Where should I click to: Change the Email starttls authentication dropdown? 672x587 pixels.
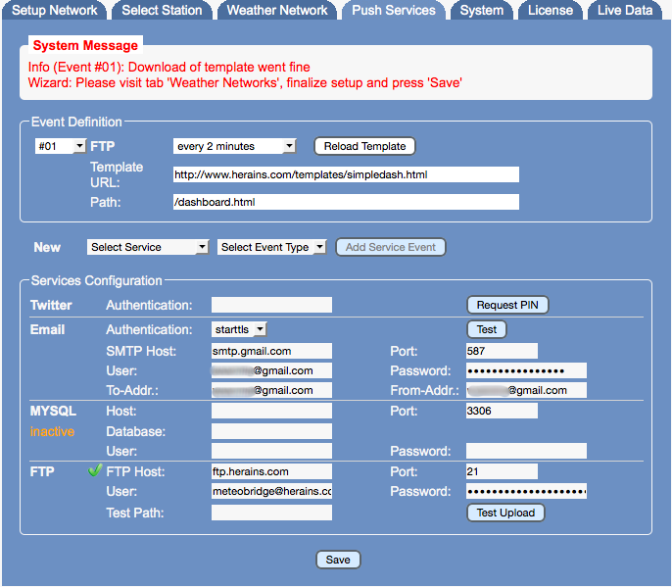[239, 329]
